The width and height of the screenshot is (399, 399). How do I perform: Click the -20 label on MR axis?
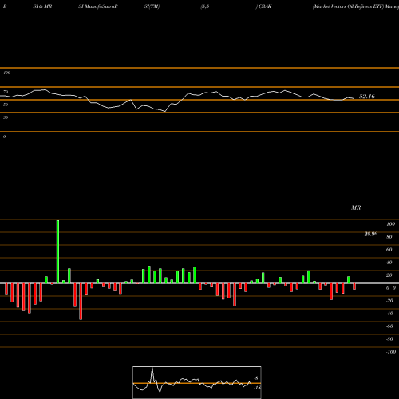pos(389,301)
